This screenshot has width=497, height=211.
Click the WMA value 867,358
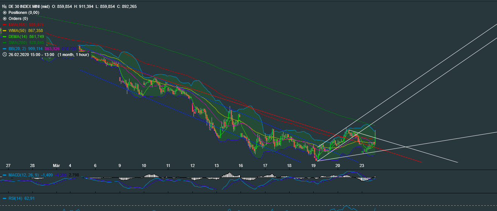[x=36, y=30]
